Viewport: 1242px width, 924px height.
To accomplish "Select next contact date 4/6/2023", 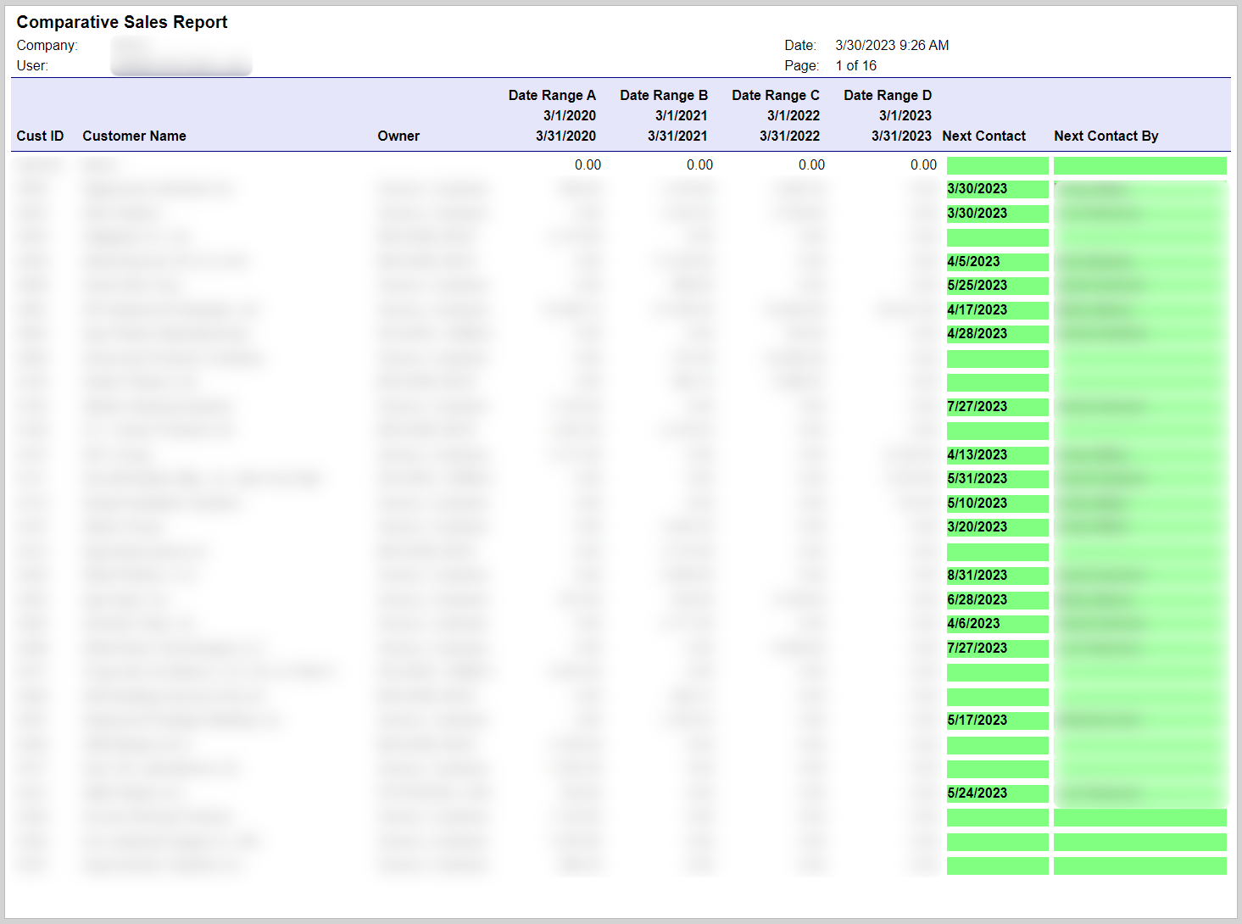I will [973, 623].
